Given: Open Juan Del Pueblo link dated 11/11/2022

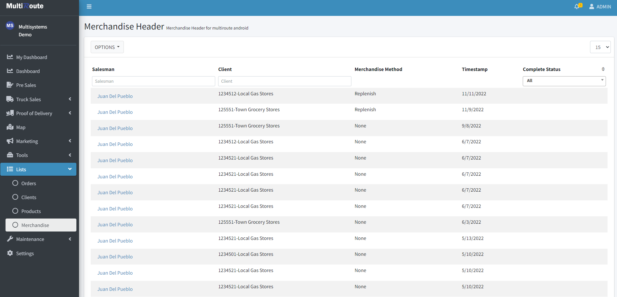Looking at the screenshot, I should pyautogui.click(x=115, y=96).
